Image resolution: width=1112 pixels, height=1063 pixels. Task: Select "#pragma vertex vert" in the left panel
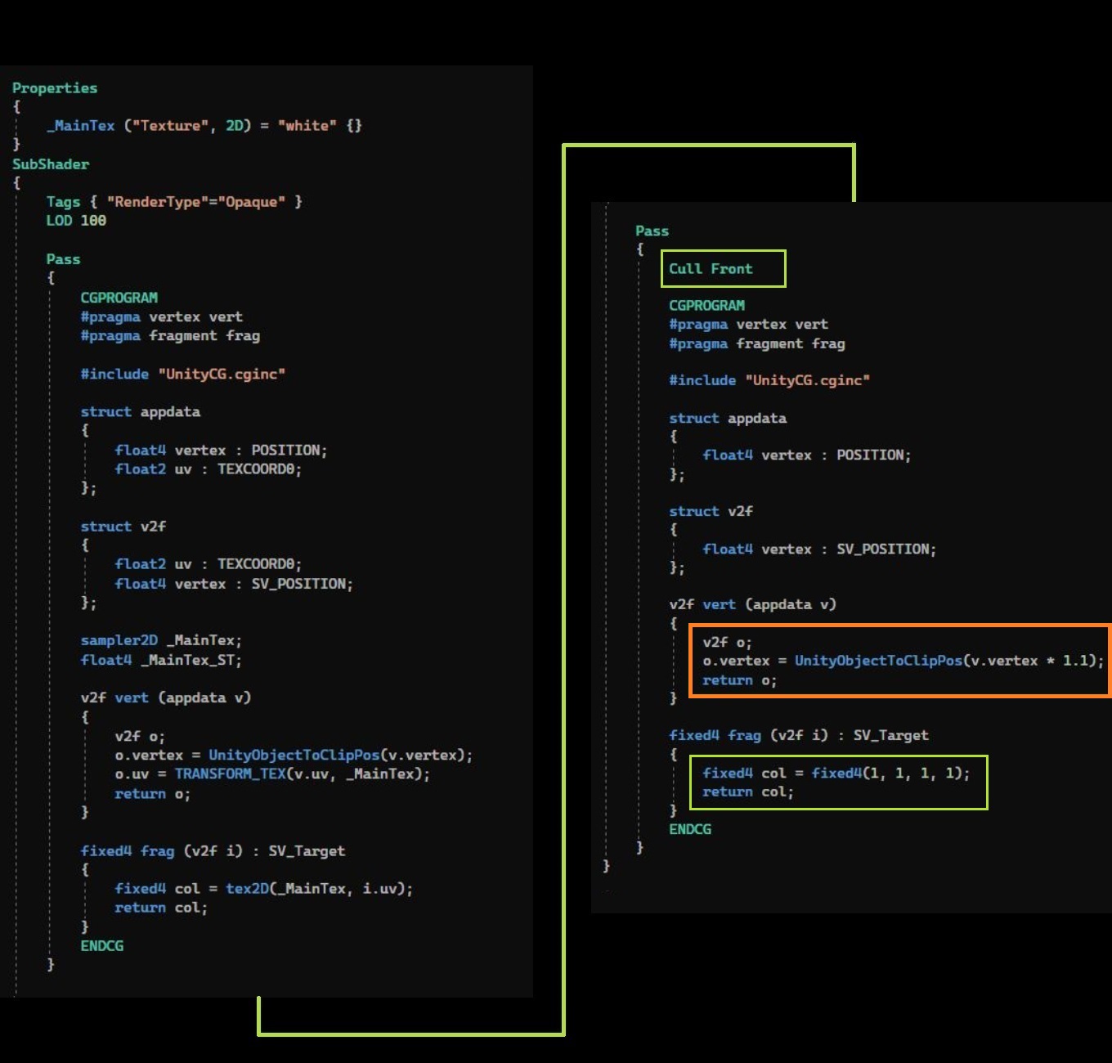coord(162,316)
